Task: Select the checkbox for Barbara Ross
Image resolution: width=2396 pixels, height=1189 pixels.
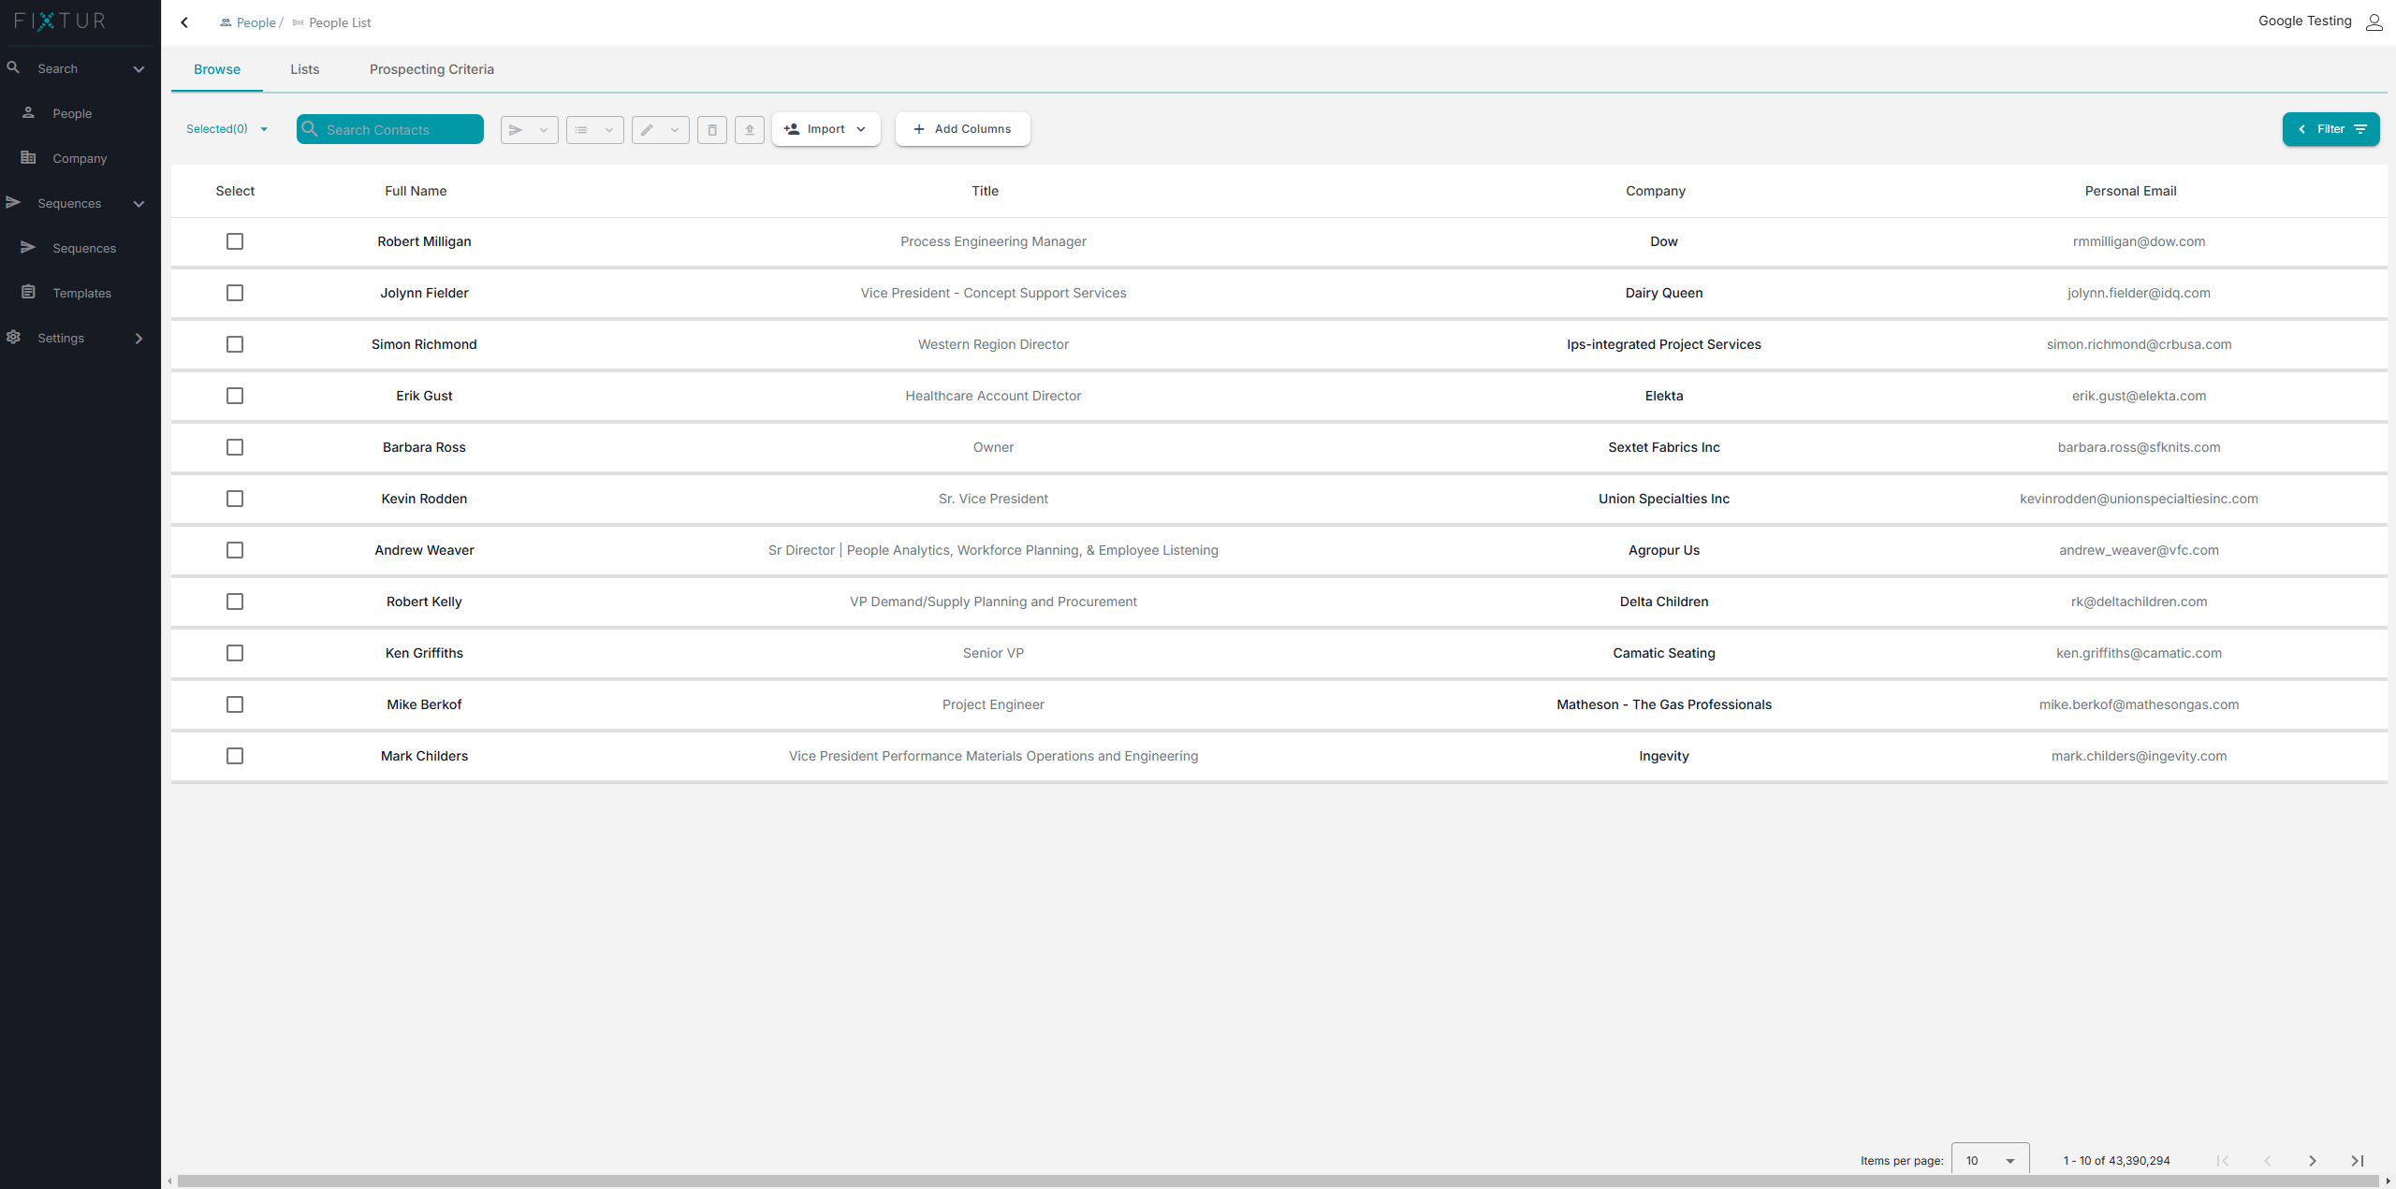Action: point(235,447)
